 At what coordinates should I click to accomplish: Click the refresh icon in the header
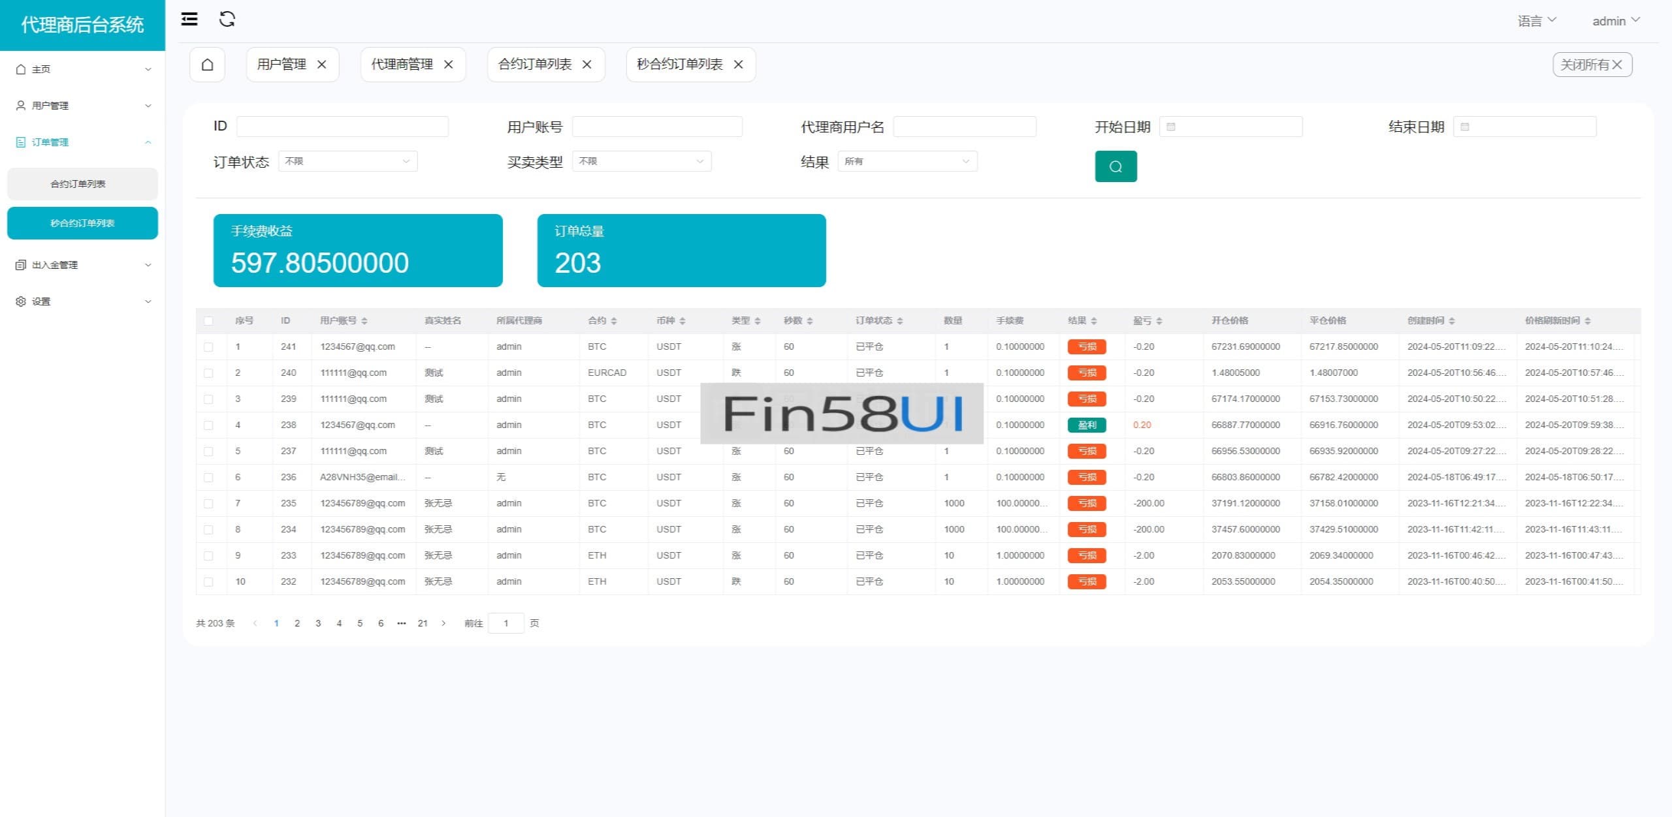point(227,20)
